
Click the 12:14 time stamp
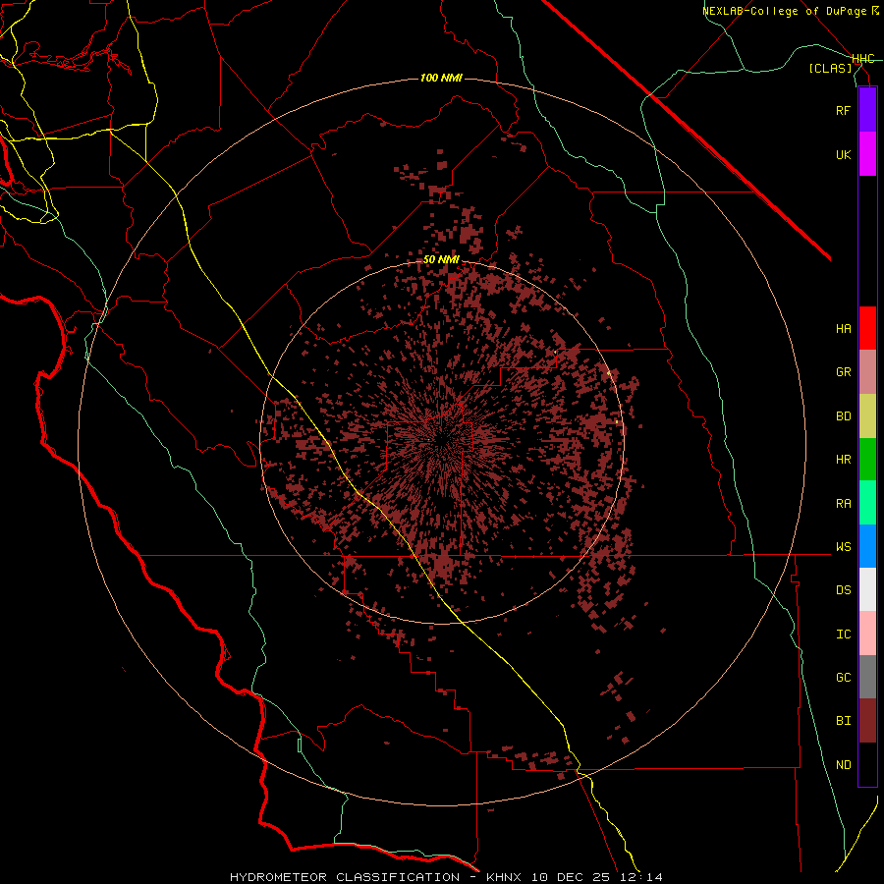click(x=639, y=877)
